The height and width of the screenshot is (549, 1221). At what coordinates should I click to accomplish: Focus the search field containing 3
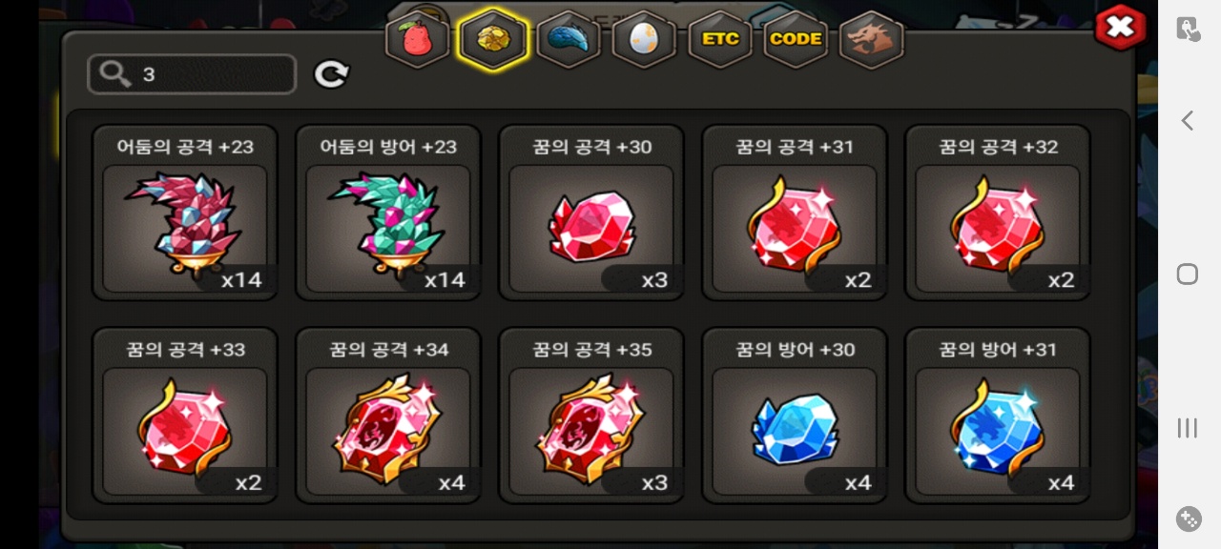coord(192,73)
